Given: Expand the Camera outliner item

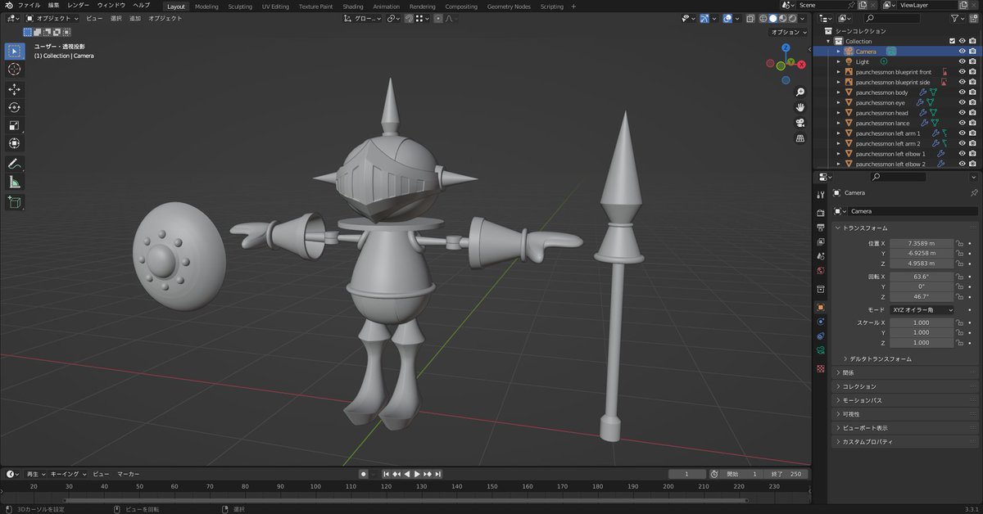Looking at the screenshot, I should click(839, 52).
